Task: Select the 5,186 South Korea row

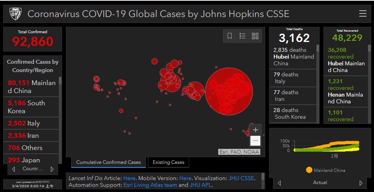Action: (x=31, y=107)
